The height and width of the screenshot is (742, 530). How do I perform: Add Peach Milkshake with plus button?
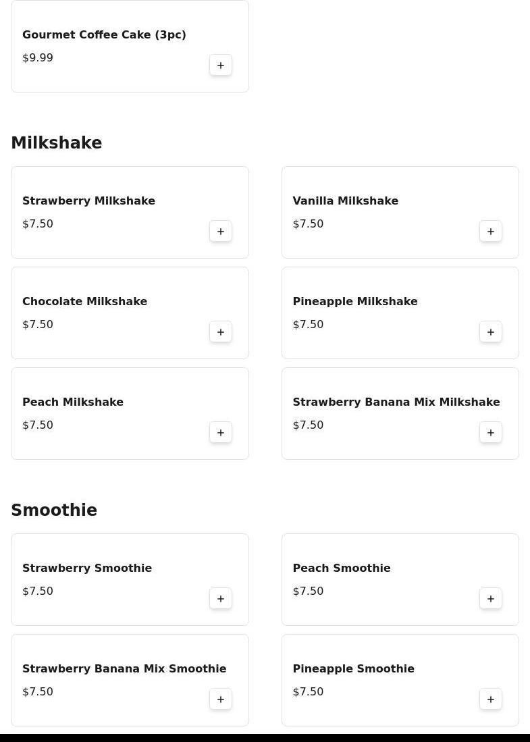click(x=221, y=432)
